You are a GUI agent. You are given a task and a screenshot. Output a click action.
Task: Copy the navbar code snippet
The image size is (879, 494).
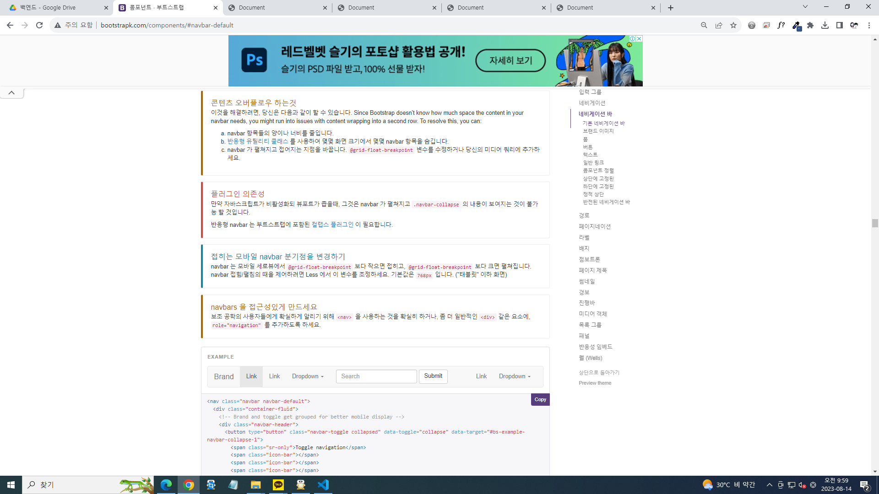[540, 399]
